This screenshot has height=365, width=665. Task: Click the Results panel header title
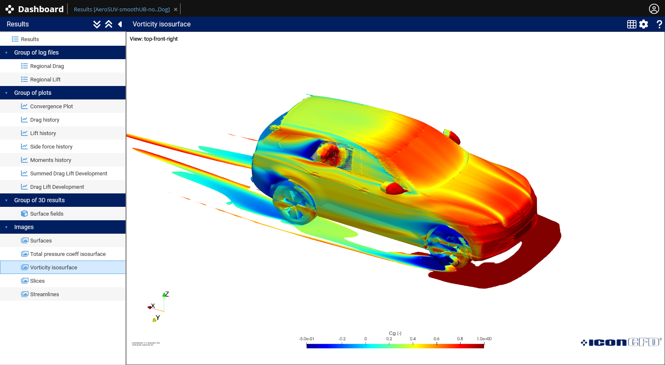tap(18, 24)
